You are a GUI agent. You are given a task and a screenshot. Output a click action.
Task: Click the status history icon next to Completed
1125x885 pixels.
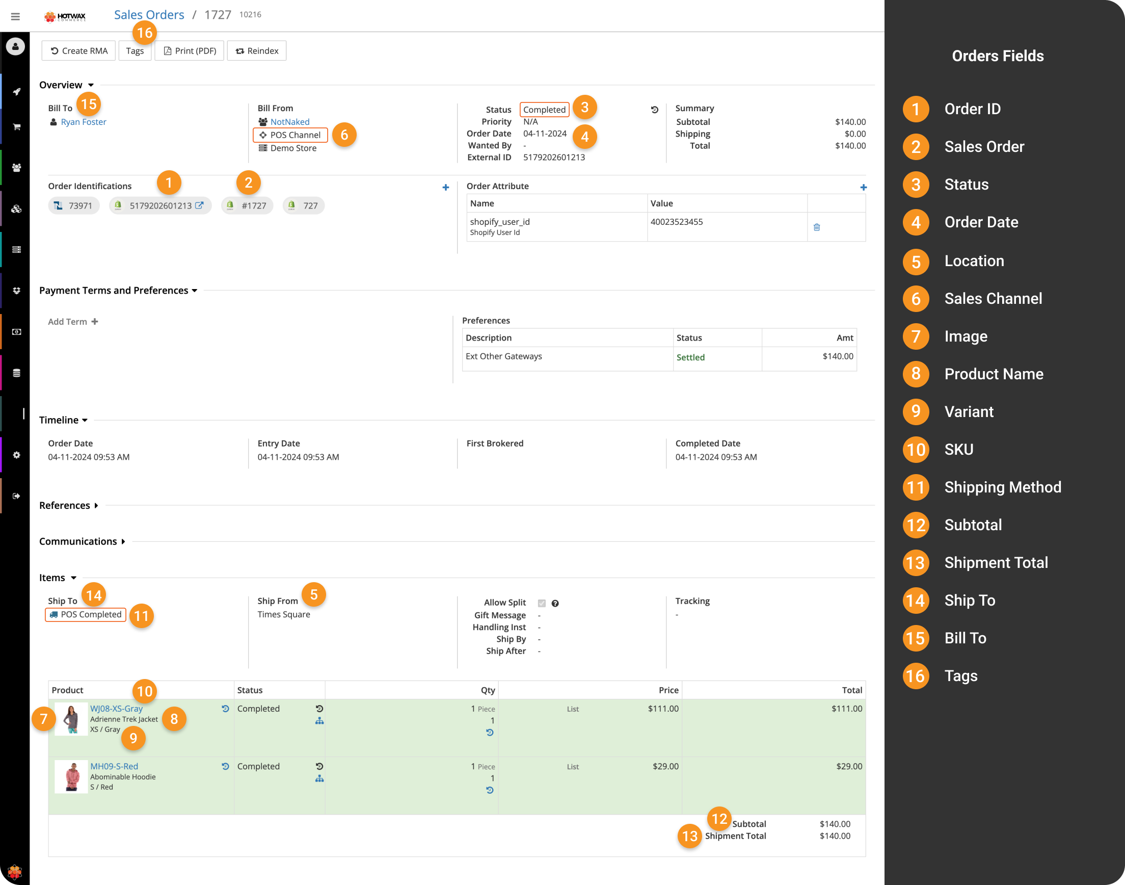click(654, 110)
